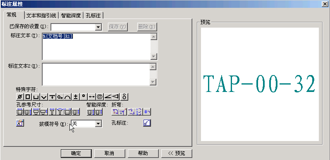Image resolution: width=330 pixels, height=160 pixels.
Task: Insert the conical taper triangle symbol
Action: 116,97
